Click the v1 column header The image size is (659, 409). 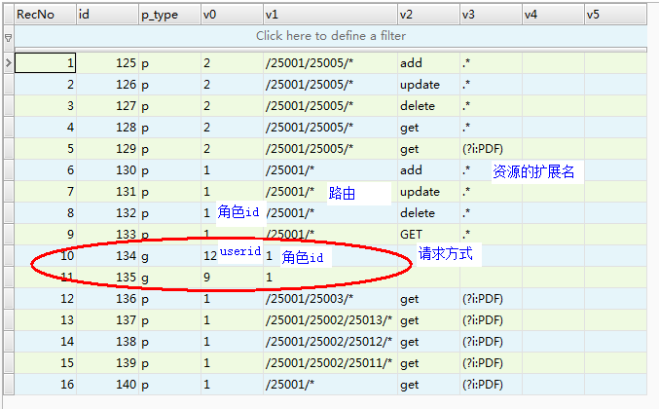(330, 15)
